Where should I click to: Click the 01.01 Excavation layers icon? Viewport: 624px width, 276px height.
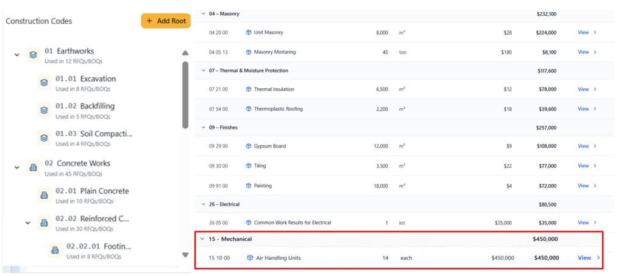(44, 83)
